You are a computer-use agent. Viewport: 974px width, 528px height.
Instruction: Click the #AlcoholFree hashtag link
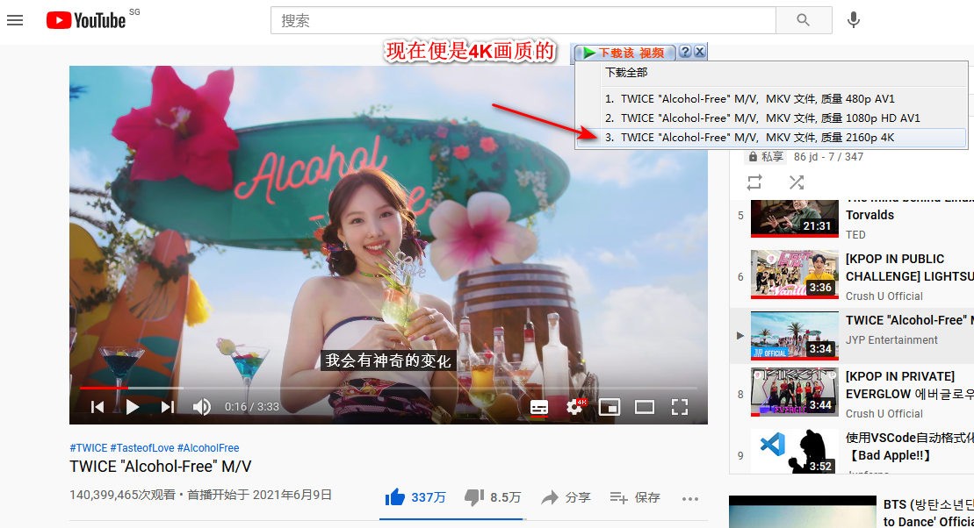pyautogui.click(x=208, y=448)
